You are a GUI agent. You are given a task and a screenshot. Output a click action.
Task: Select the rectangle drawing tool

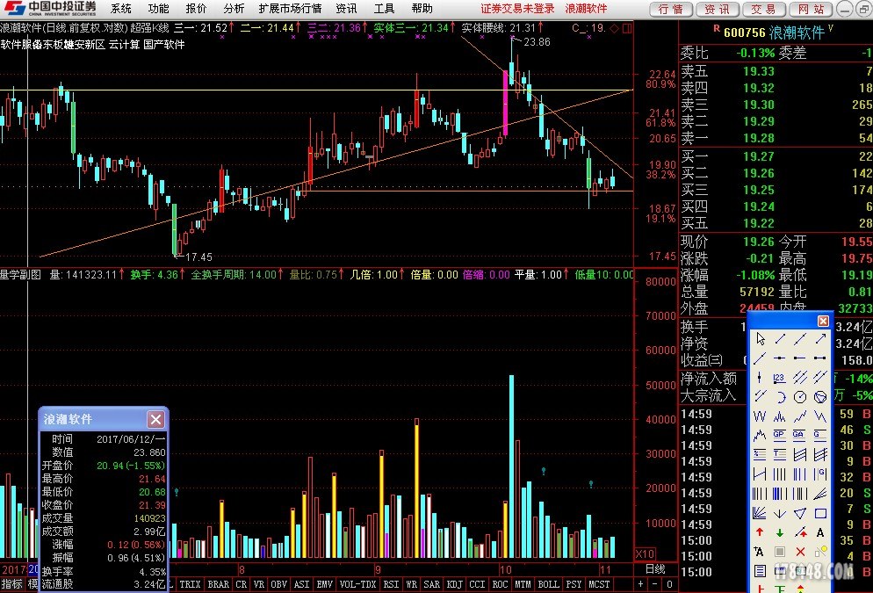(x=820, y=513)
